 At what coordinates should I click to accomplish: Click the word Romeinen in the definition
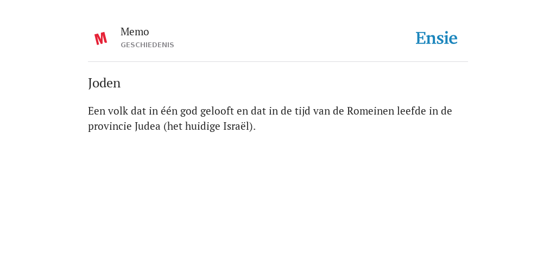[x=370, y=111]
